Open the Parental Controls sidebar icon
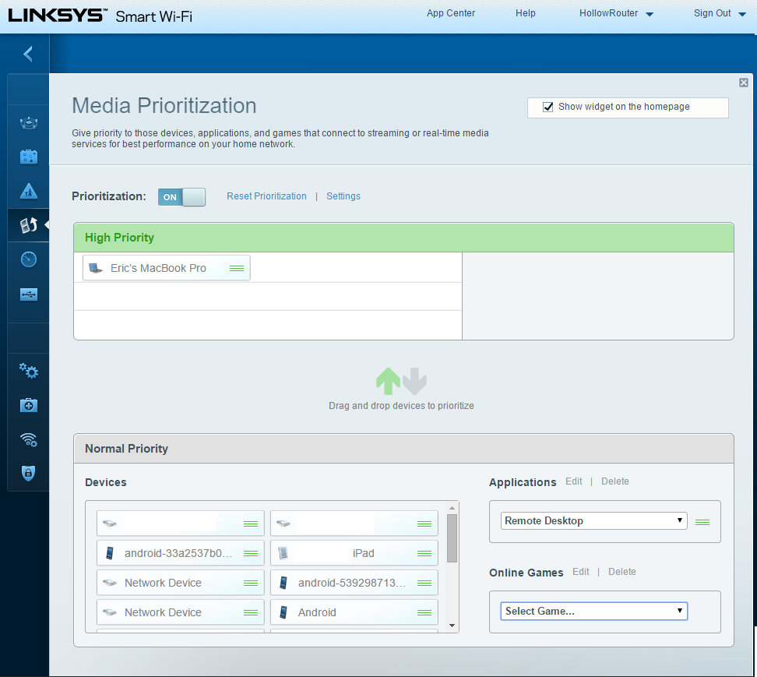The image size is (757, 677). 29,191
